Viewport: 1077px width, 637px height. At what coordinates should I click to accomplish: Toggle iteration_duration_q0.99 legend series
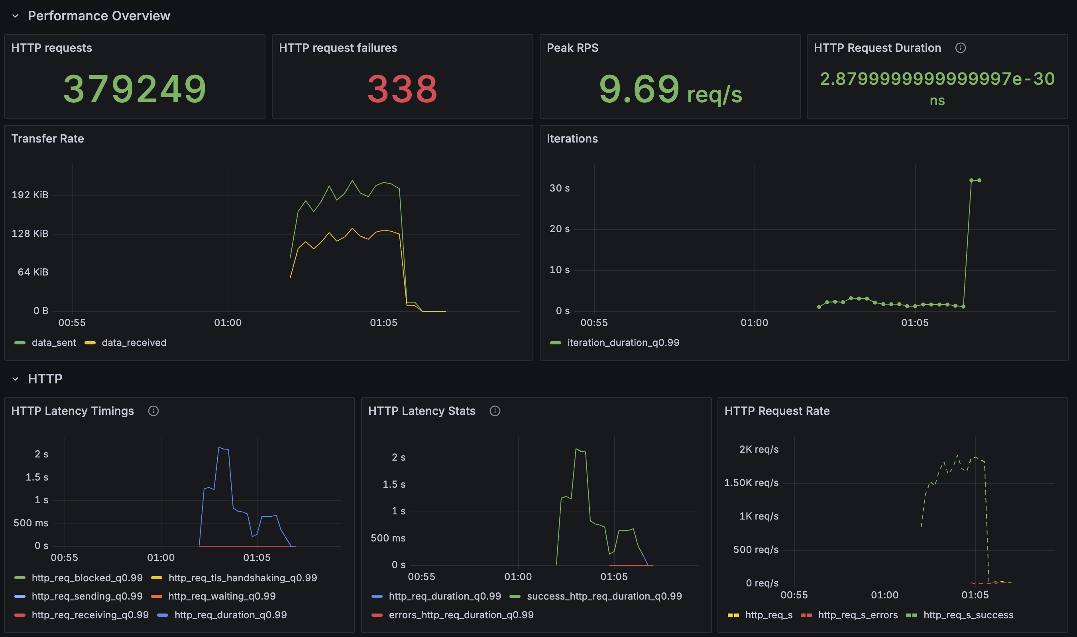coord(623,342)
